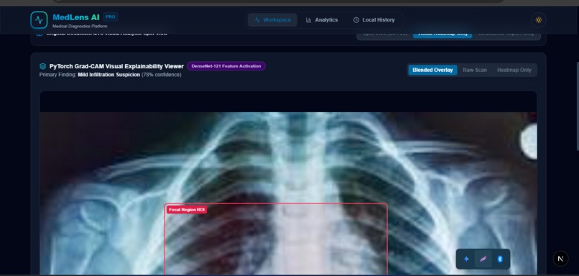Switch to Heatmap Only view mode
The image size is (579, 276).
tap(514, 70)
